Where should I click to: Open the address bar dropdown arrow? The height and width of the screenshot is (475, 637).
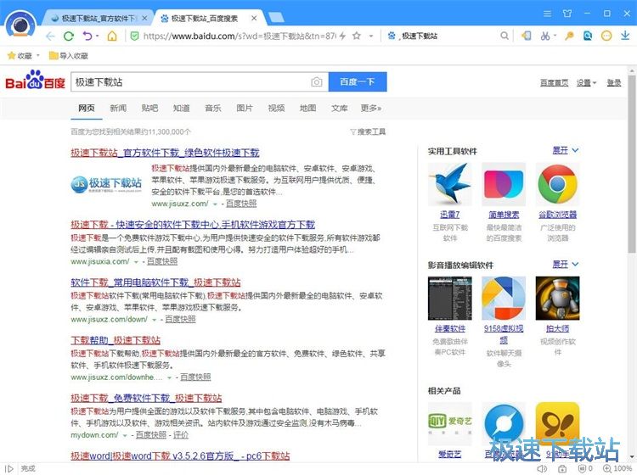(x=371, y=36)
